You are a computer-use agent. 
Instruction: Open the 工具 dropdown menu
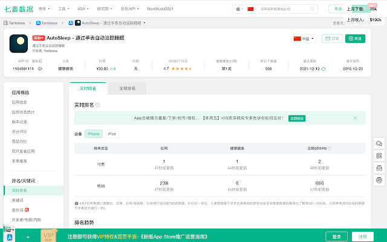point(63,9)
